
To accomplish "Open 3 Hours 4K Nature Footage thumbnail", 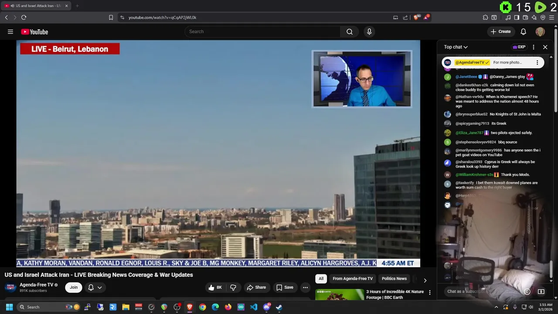I will 340,295.
